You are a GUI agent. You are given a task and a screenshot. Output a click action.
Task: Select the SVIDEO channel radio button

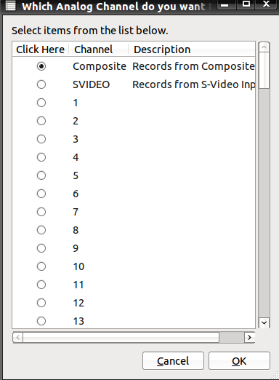pos(41,84)
